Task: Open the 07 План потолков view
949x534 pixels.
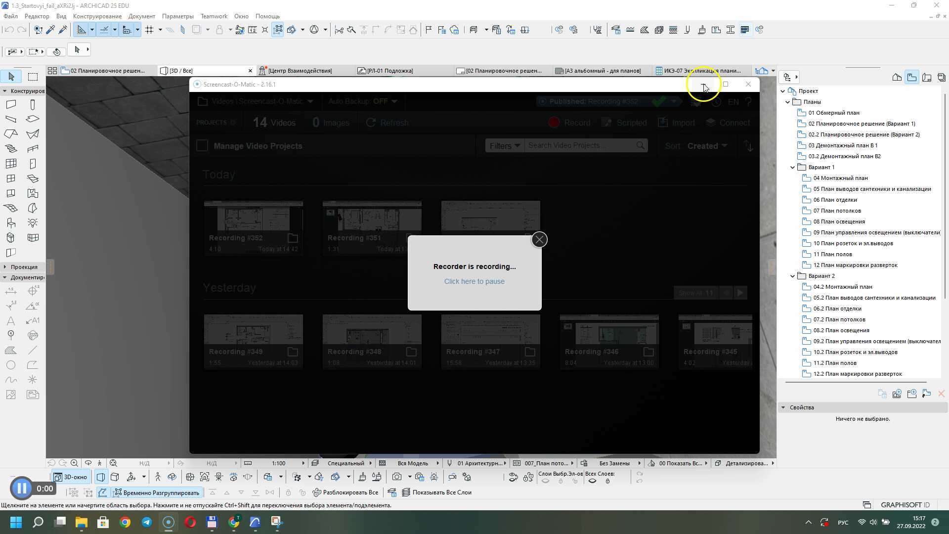Action: 837,211
